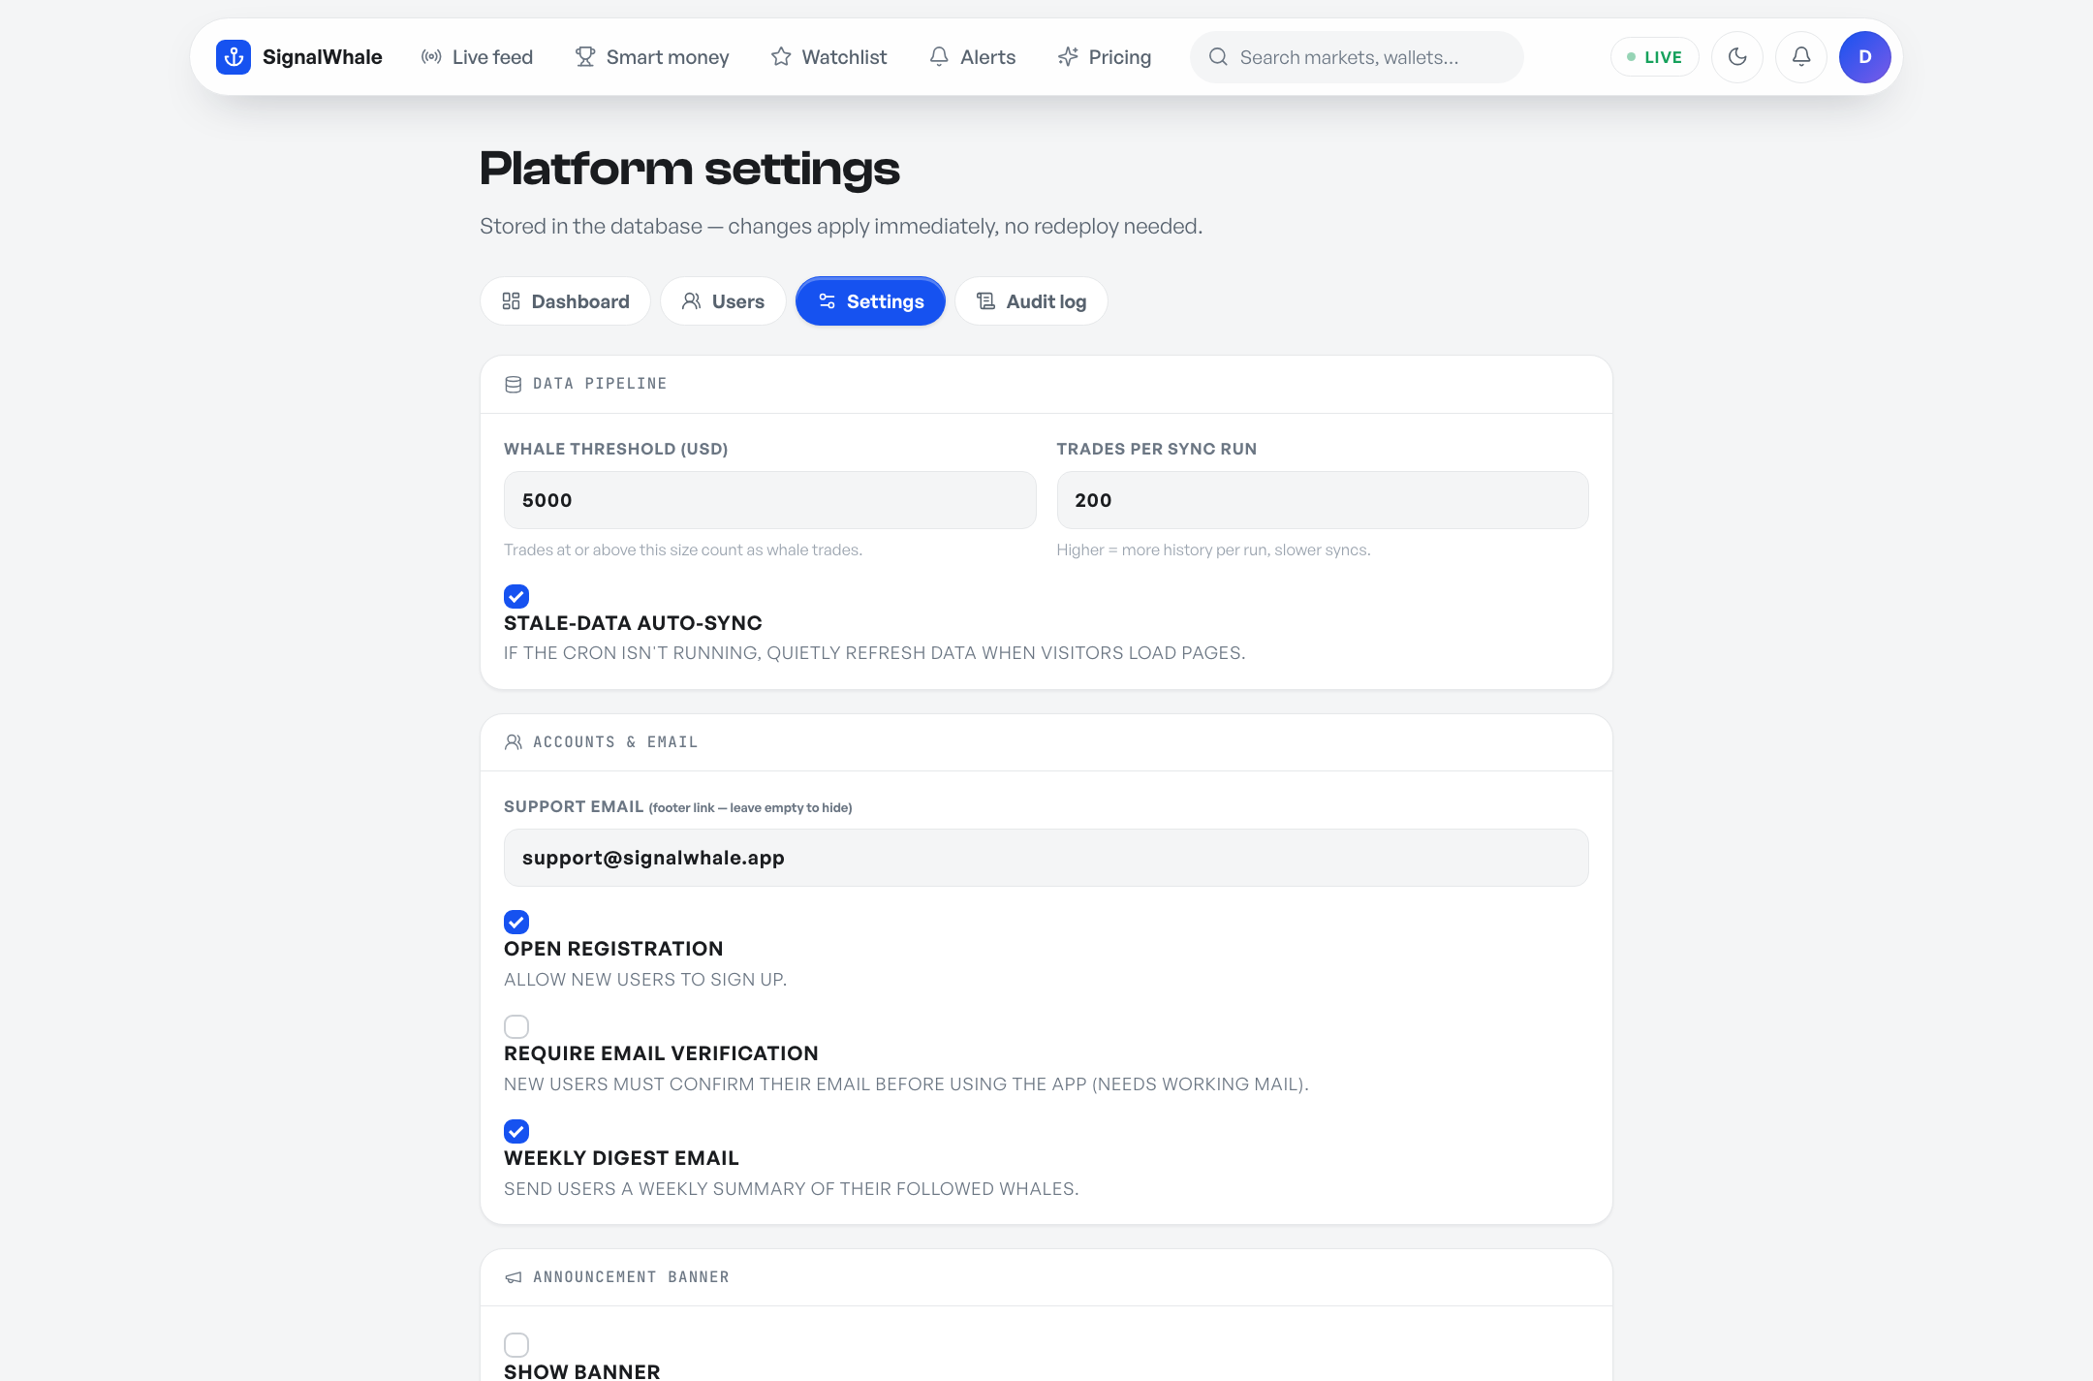The height and width of the screenshot is (1381, 2093).
Task: Click the Announcement Banner megaphone icon
Action: (514, 1278)
